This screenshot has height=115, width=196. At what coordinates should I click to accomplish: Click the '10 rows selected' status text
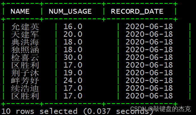click(x=40, y=111)
